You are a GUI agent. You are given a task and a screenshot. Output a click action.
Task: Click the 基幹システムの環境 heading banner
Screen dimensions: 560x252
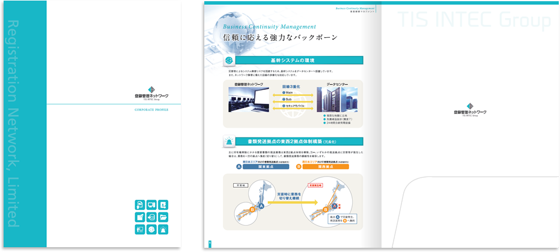tap(299, 60)
